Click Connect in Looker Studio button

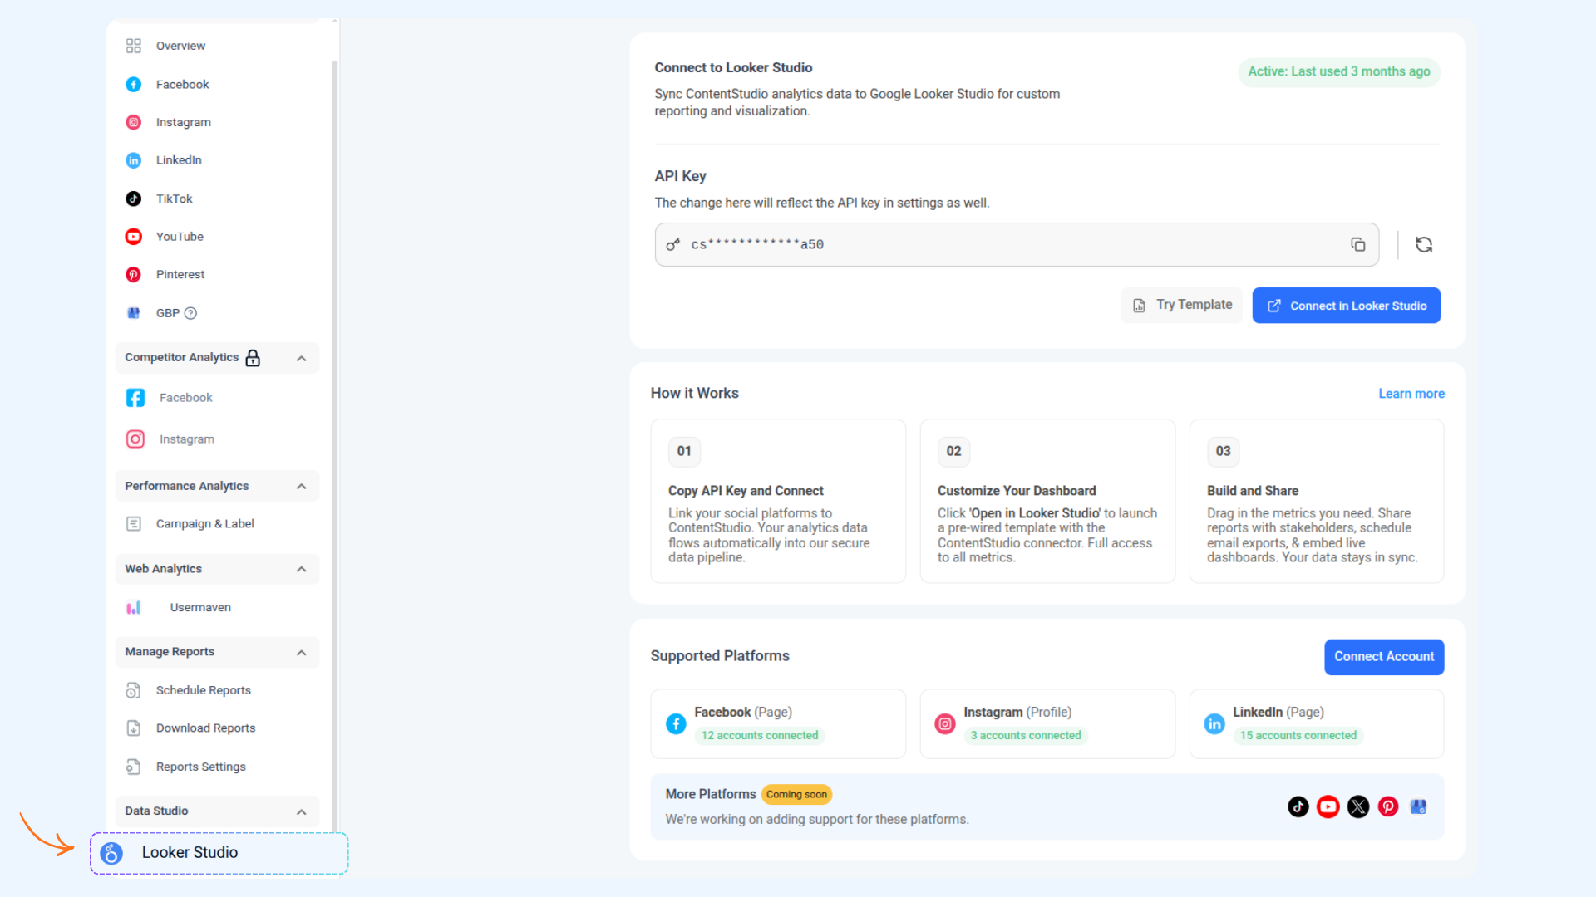click(1346, 306)
